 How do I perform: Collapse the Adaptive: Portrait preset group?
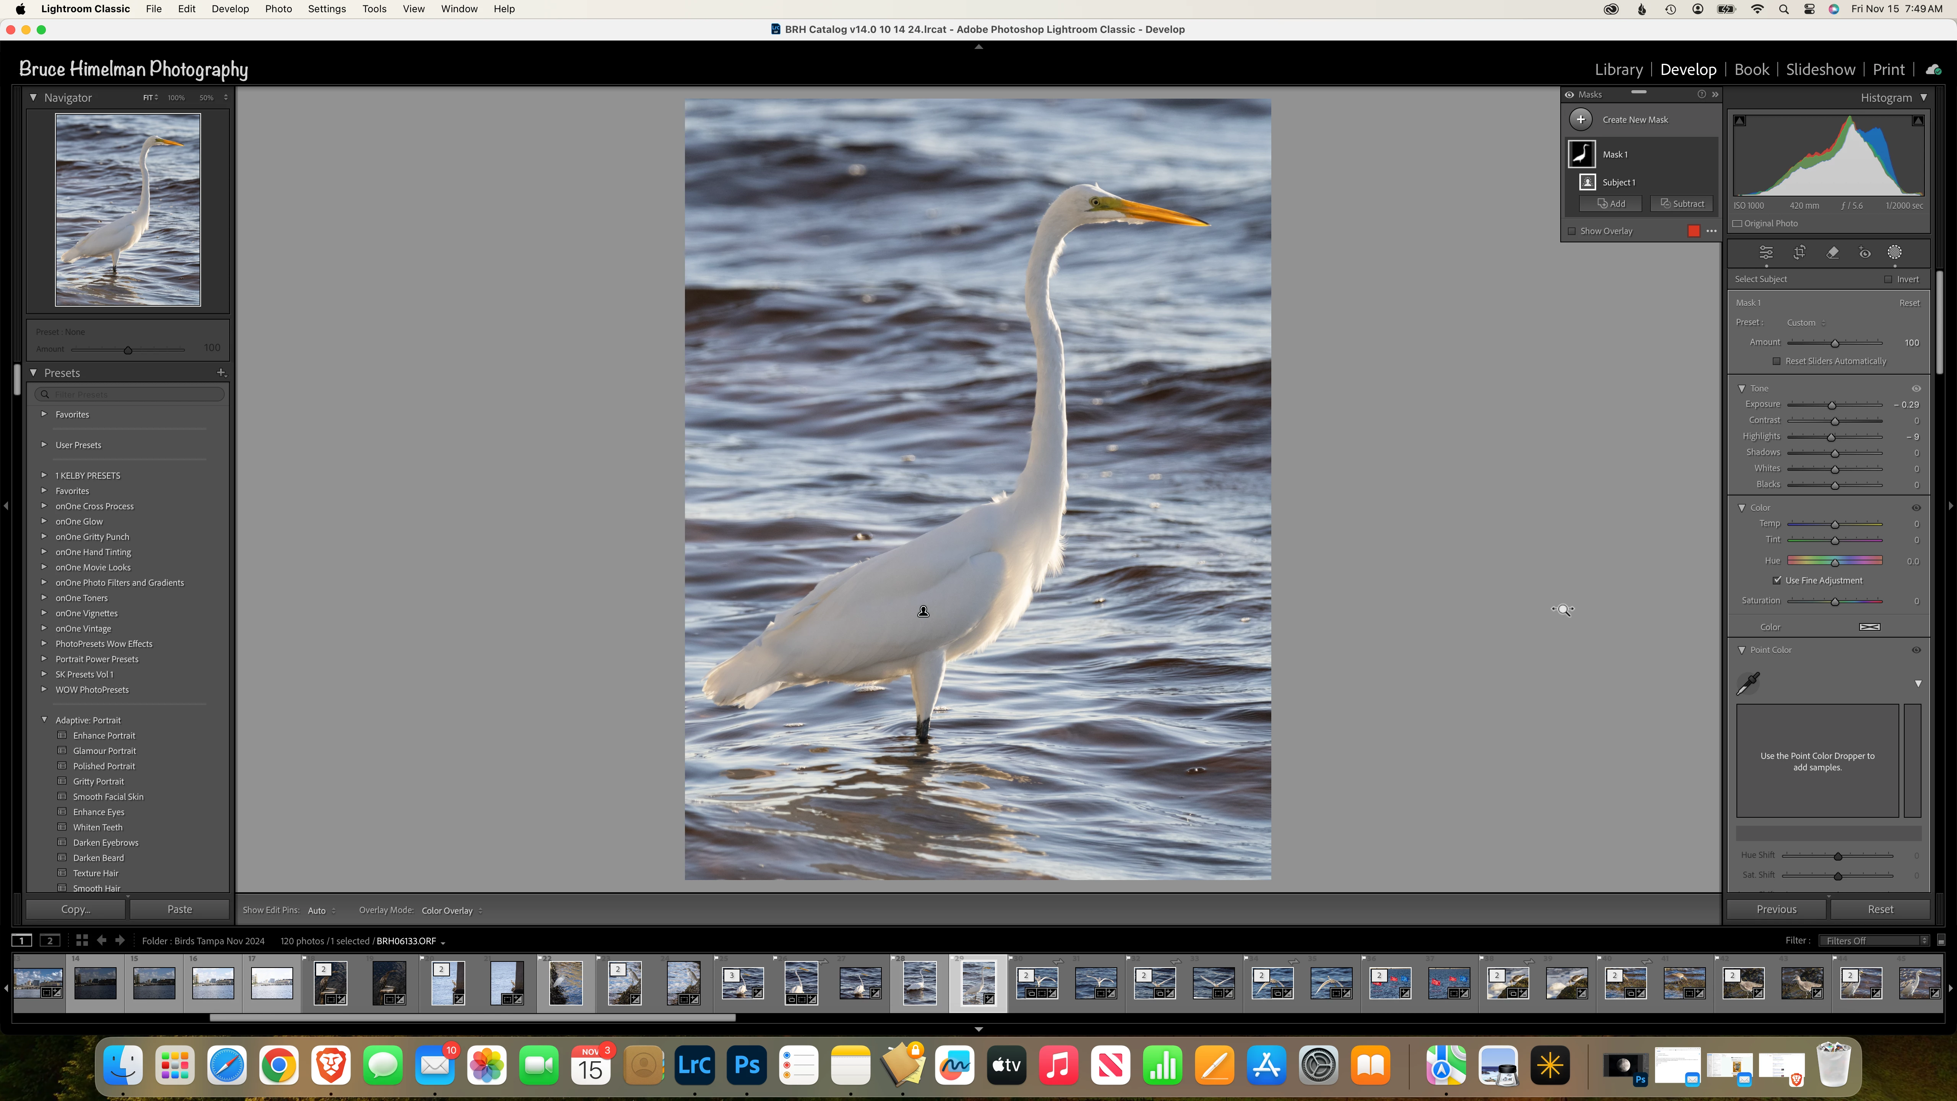(x=44, y=719)
